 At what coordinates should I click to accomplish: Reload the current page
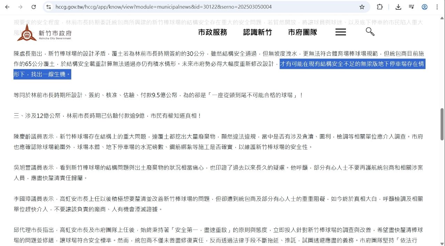click(34, 7)
